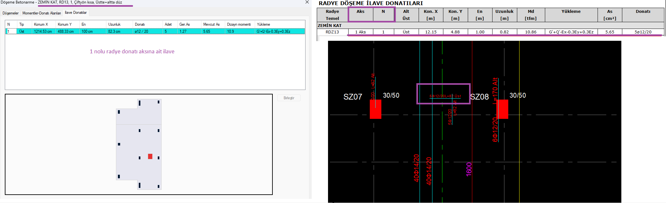This screenshot has width=666, height=203.
Task: Switch to the Döşemeler tab
Action: tap(11, 13)
